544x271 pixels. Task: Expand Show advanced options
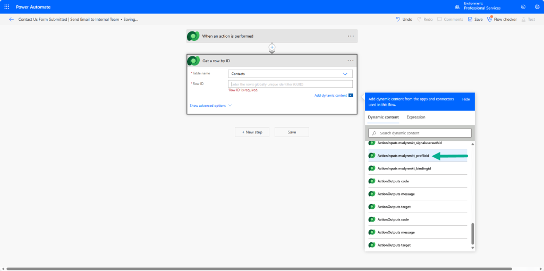211,106
